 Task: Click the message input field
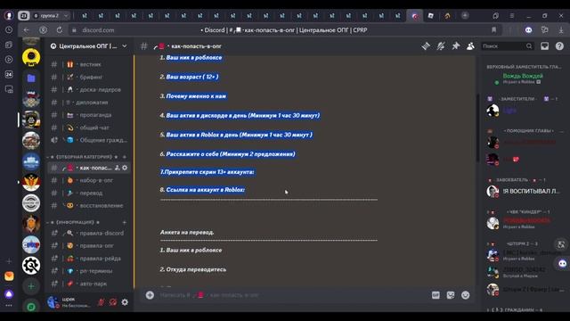pos(291,295)
